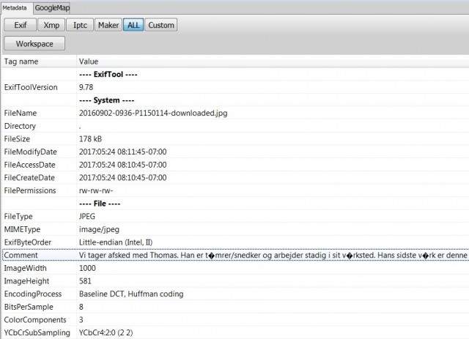Click the Tag name column header

pos(39,62)
